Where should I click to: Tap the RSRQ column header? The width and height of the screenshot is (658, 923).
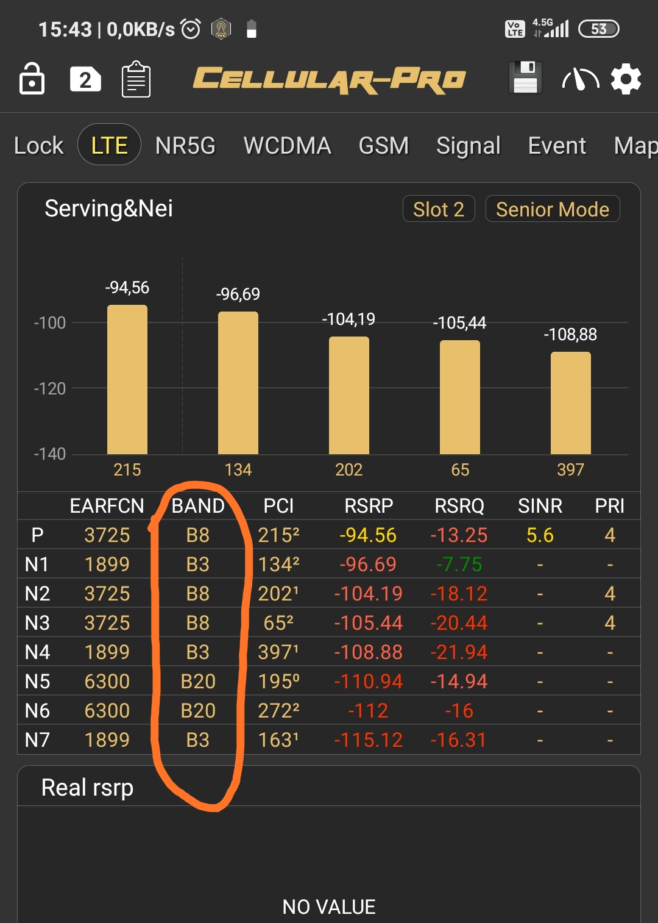(x=459, y=506)
